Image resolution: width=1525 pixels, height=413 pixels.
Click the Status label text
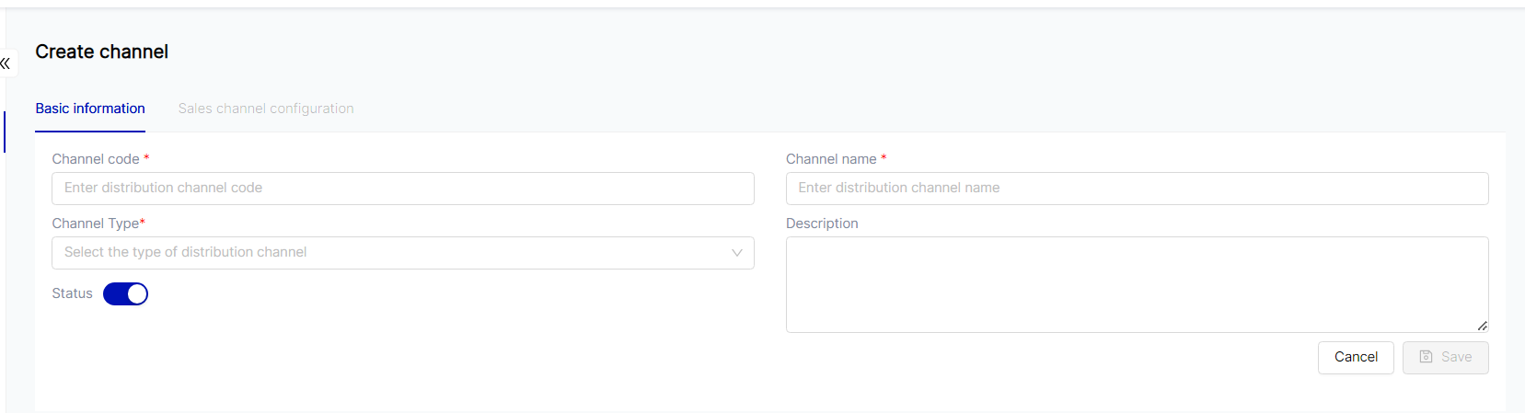point(72,293)
